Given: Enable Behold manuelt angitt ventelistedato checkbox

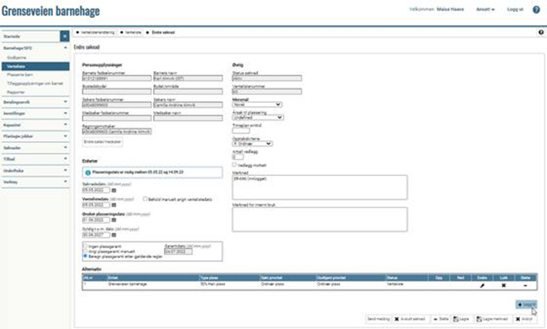Looking at the screenshot, I should pyautogui.click(x=146, y=199).
